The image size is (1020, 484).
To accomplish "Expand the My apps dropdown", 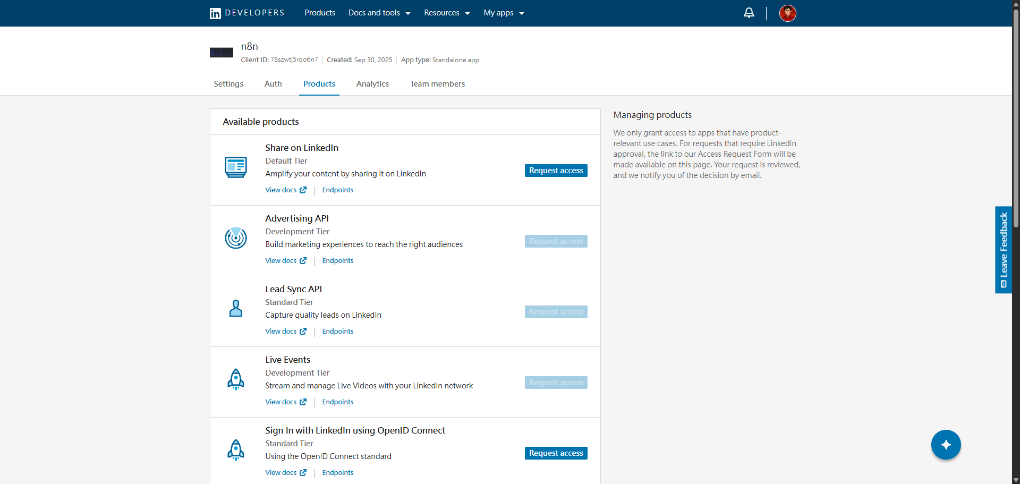I will pyautogui.click(x=503, y=13).
